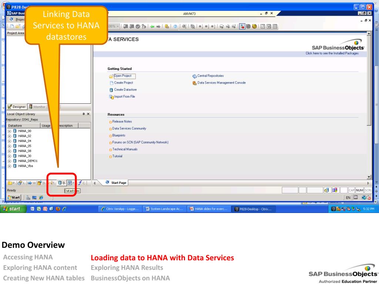The width and height of the screenshot is (379, 284).
Task: Click the Citrix receiver icon in system tray
Action: click(x=333, y=209)
